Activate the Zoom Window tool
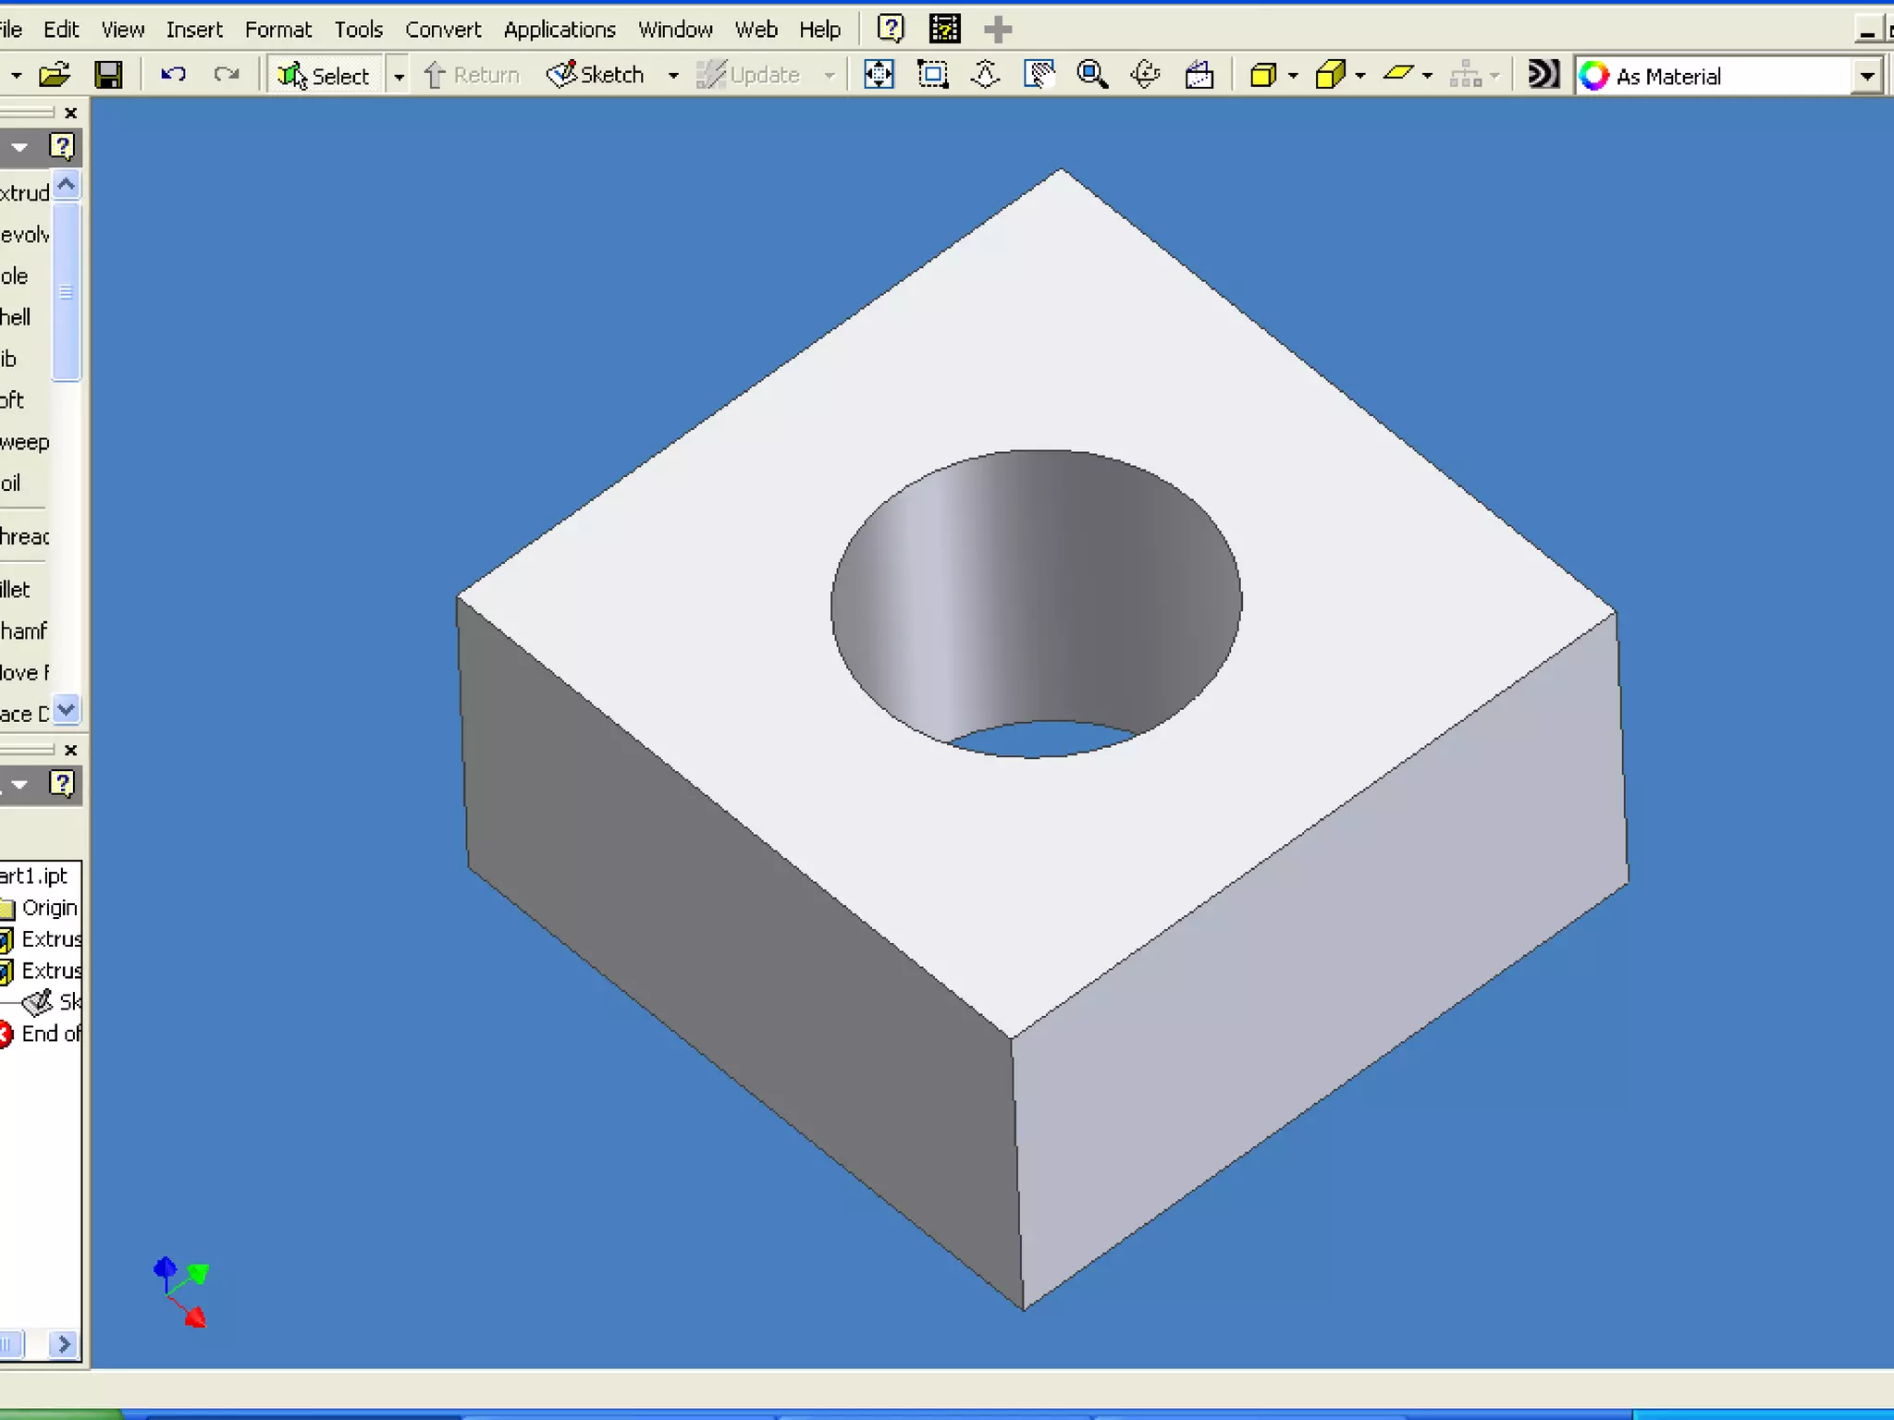The width and height of the screenshot is (1894, 1420). [932, 75]
